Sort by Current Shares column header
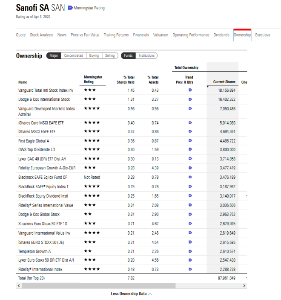The image size is (281, 300). click(x=224, y=82)
